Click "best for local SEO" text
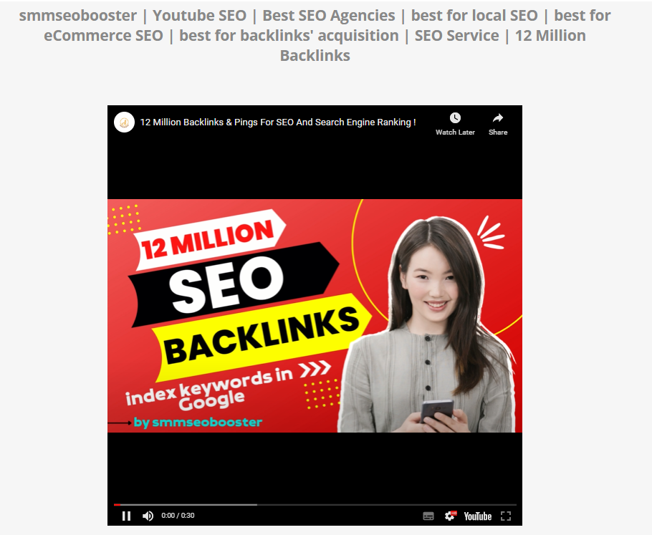Image resolution: width=652 pixels, height=535 pixels. coord(474,15)
